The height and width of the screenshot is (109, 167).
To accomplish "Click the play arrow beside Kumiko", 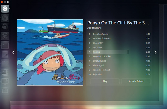I will pyautogui.click(x=89, y=52).
